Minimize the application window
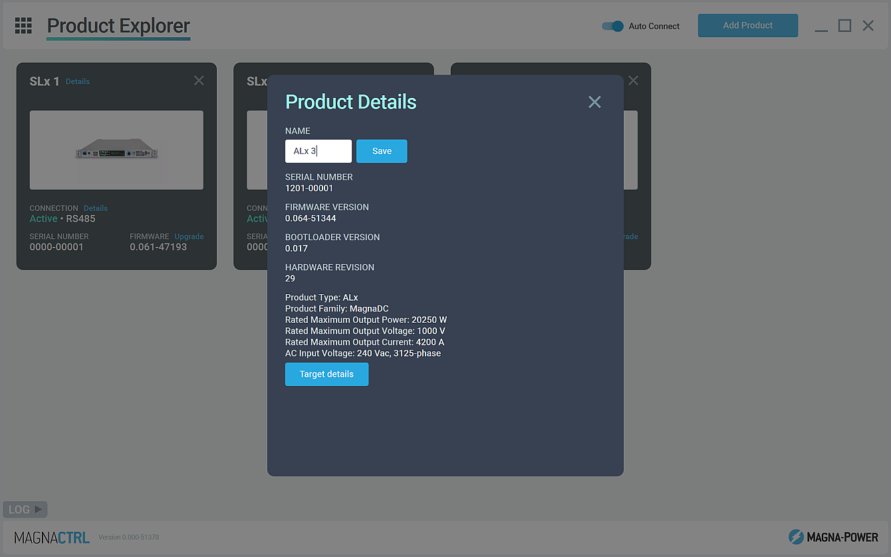 pyautogui.click(x=821, y=26)
